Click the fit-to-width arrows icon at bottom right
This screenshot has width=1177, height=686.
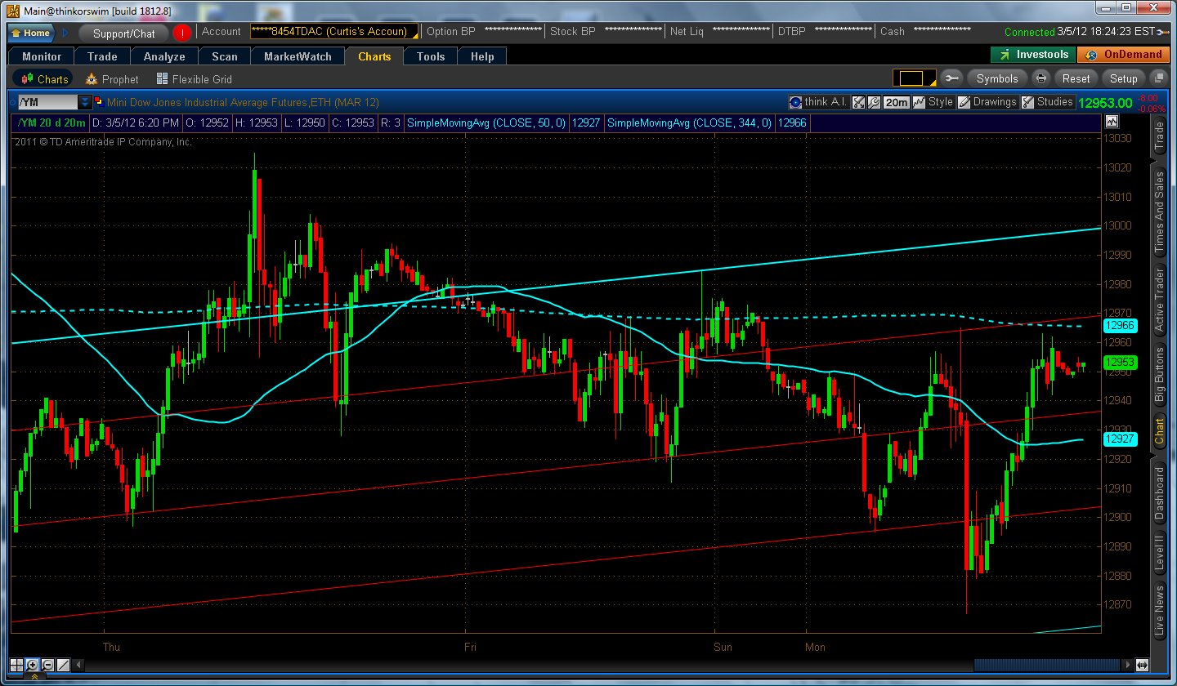[x=1143, y=665]
